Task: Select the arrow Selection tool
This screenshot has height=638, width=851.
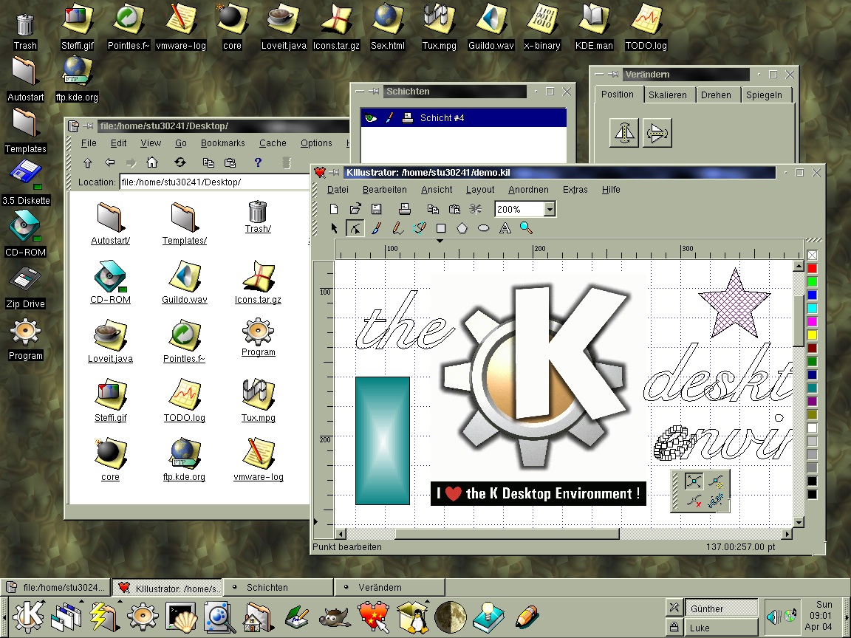Action: [334, 228]
